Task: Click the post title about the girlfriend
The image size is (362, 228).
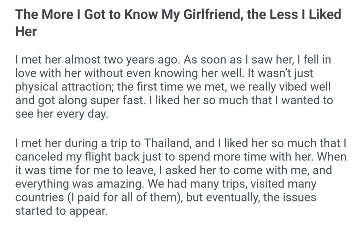Action: click(x=178, y=15)
